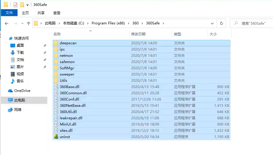
Task: Select the 360Util.dll file icon
Action: [x=56, y=112]
